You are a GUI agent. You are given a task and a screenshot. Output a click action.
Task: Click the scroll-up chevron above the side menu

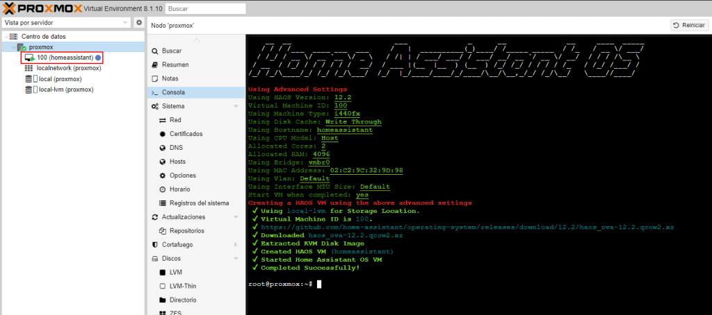pyautogui.click(x=196, y=40)
